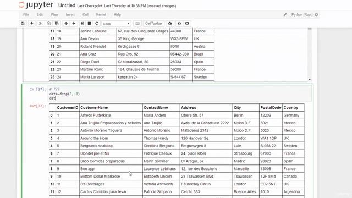This screenshot has width=352, height=198.
Task: Click Python [Root] kernel name
Action: [302, 15]
